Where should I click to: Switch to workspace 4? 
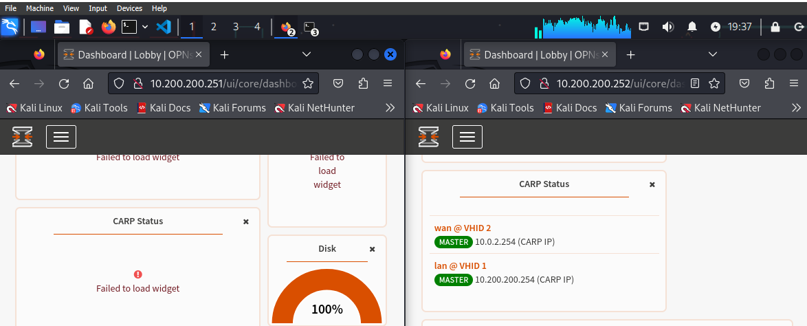[x=257, y=27]
